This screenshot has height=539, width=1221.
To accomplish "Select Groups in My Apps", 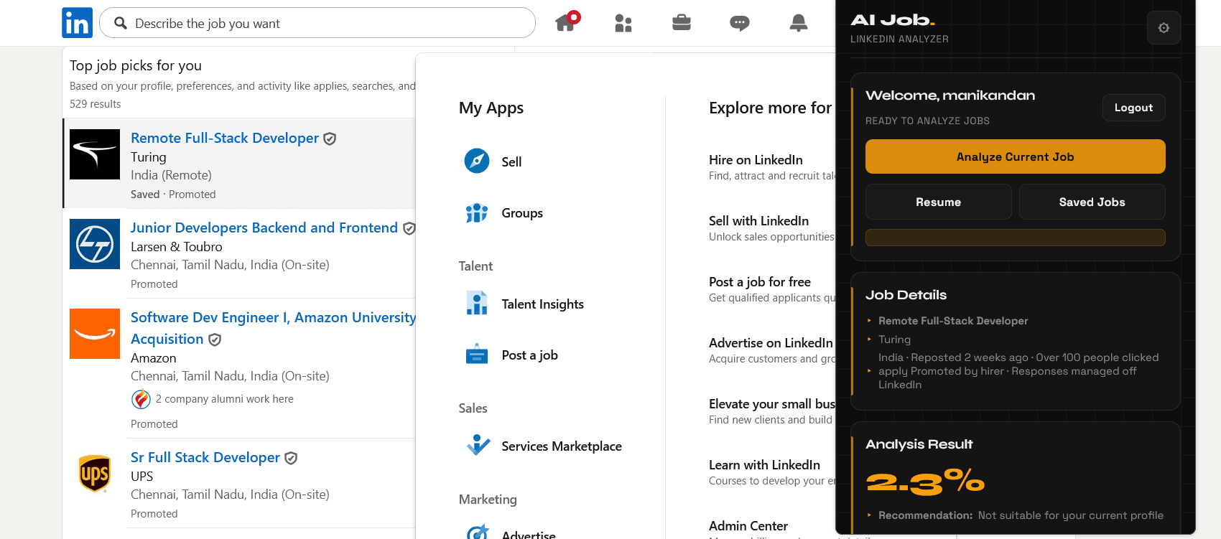I will coord(522,213).
